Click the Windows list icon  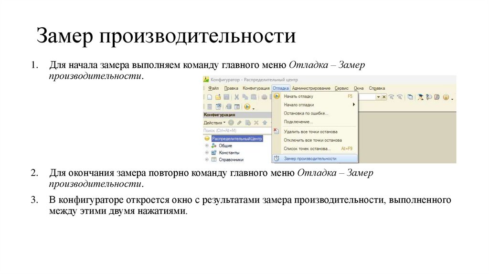coord(410,97)
